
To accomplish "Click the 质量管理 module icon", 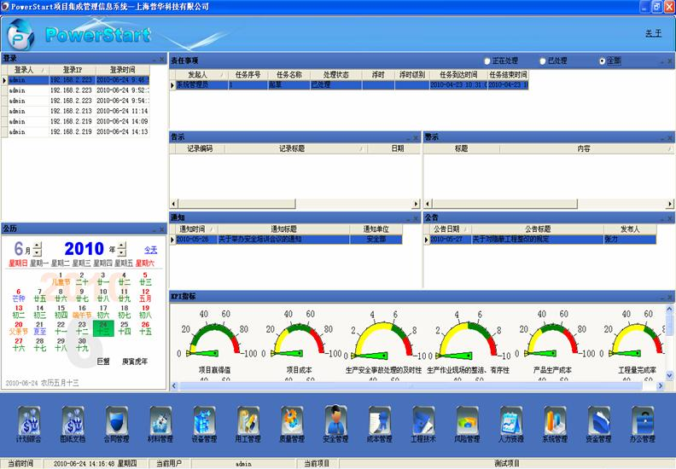I will (292, 421).
